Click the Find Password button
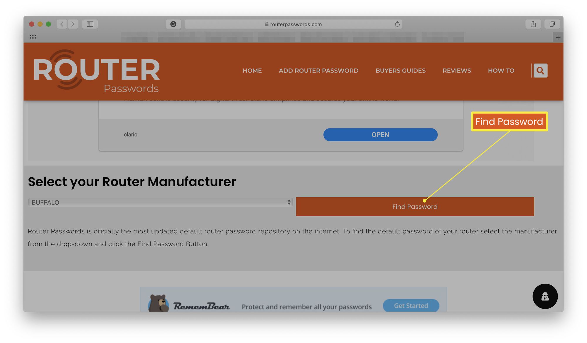Viewport: 587px width, 343px height. (415, 206)
